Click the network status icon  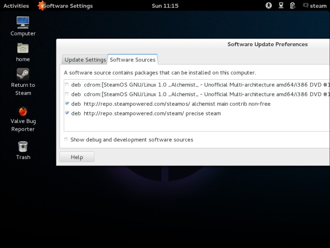[x=281, y=6]
